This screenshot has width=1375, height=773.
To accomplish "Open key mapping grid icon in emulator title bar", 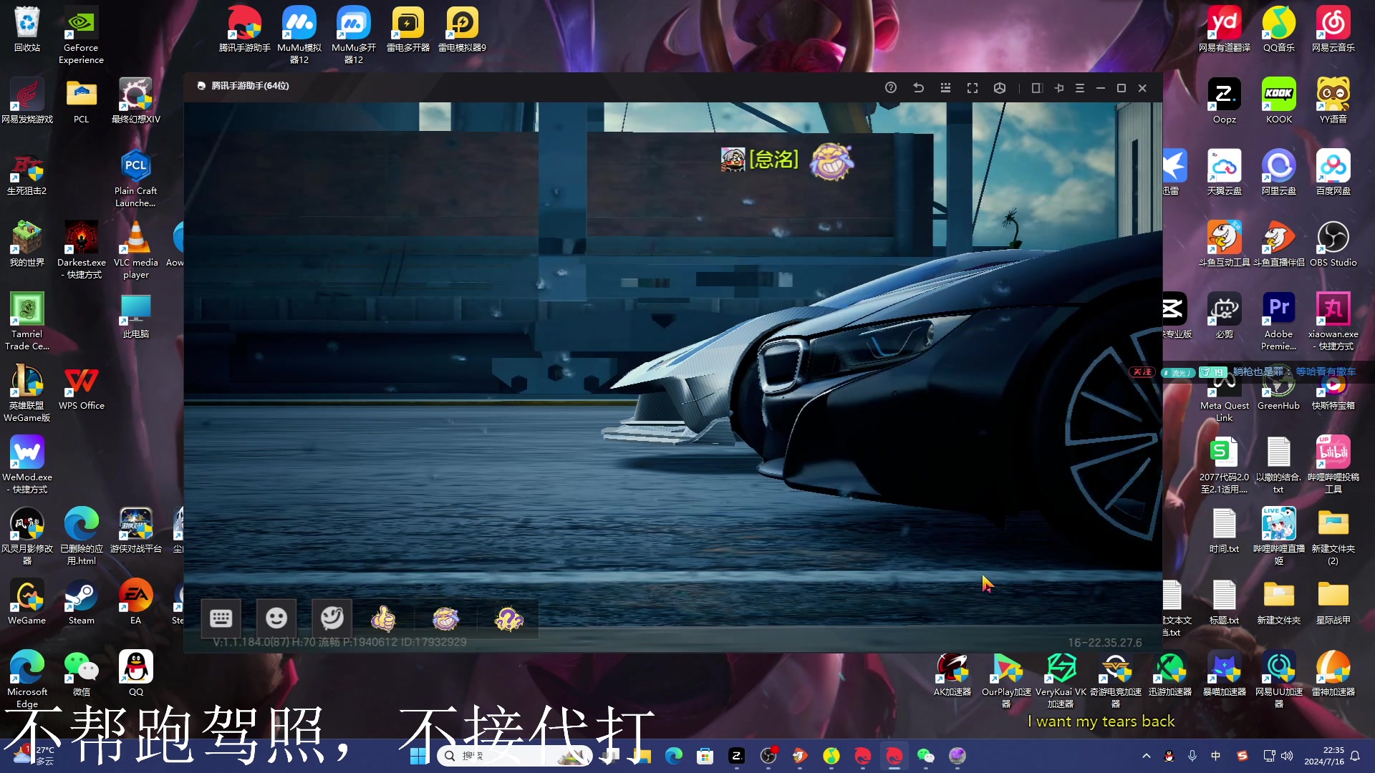I will [x=945, y=88].
